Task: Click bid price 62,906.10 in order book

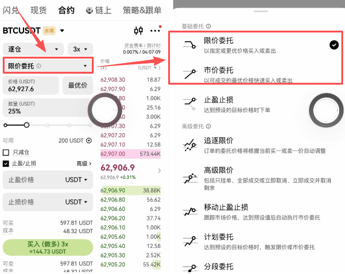Action: pos(113,227)
